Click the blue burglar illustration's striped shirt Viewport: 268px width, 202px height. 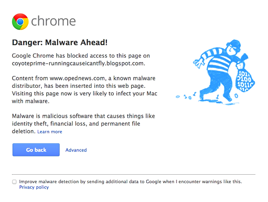[217, 60]
